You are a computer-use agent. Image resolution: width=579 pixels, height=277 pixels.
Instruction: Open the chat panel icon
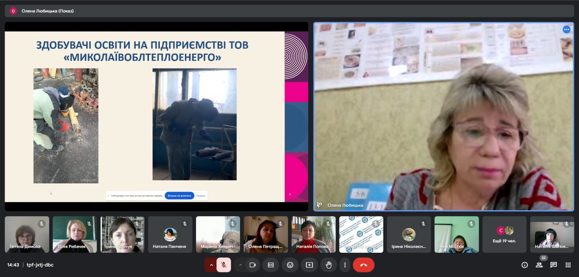click(554, 265)
